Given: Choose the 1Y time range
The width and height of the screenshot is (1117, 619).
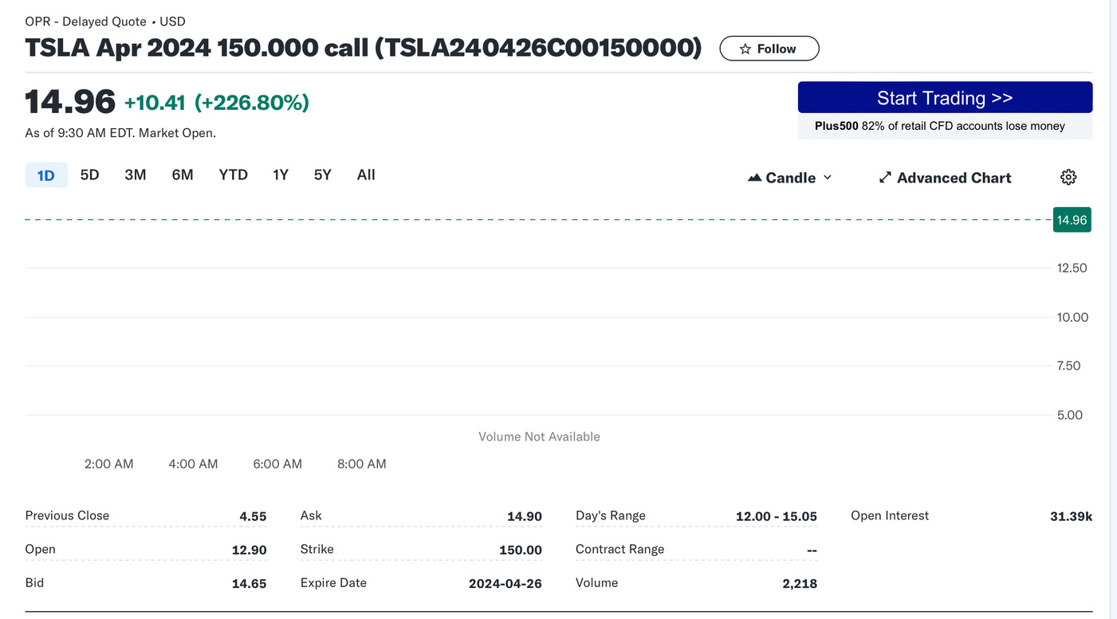Looking at the screenshot, I should pyautogui.click(x=280, y=174).
